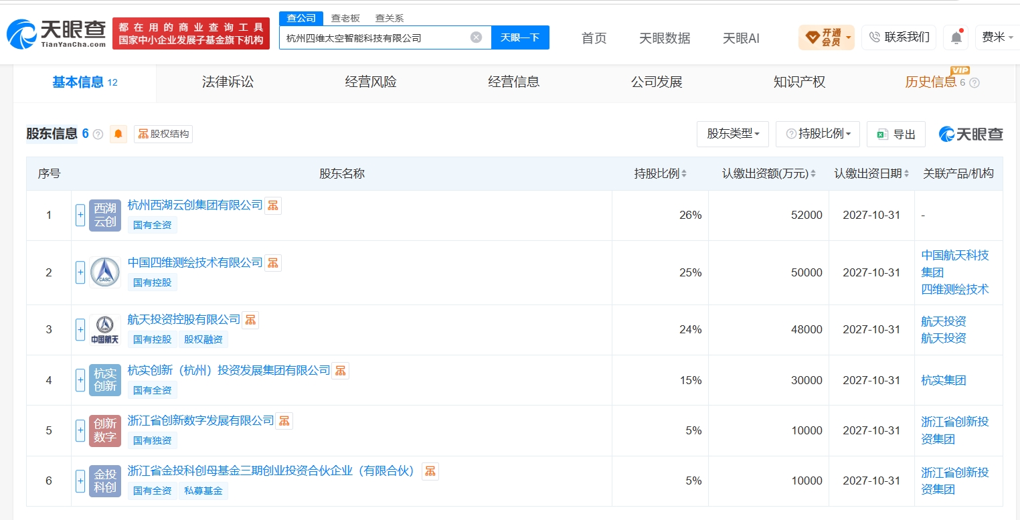Sort by 认缴出资额 column arrows
Screen dimensions: 1020x520
tap(813, 174)
